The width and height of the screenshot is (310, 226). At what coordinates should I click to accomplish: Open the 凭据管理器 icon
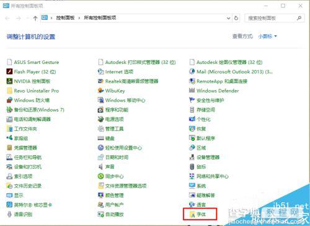[x=9, y=148]
